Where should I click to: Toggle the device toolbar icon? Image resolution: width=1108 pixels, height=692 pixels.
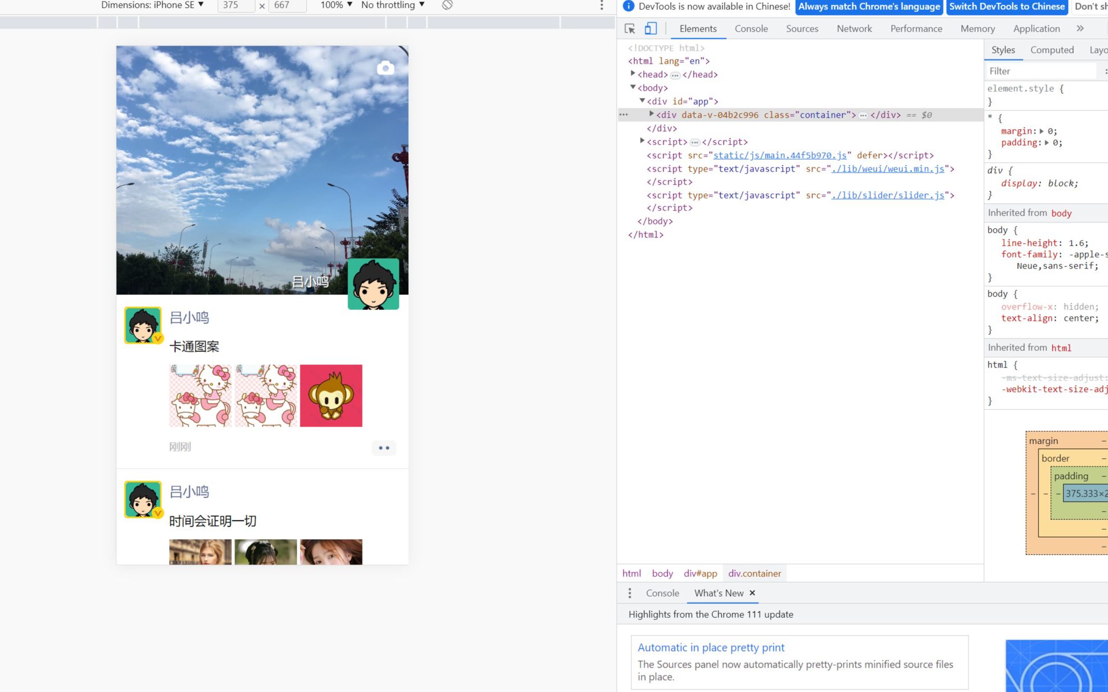pos(650,29)
